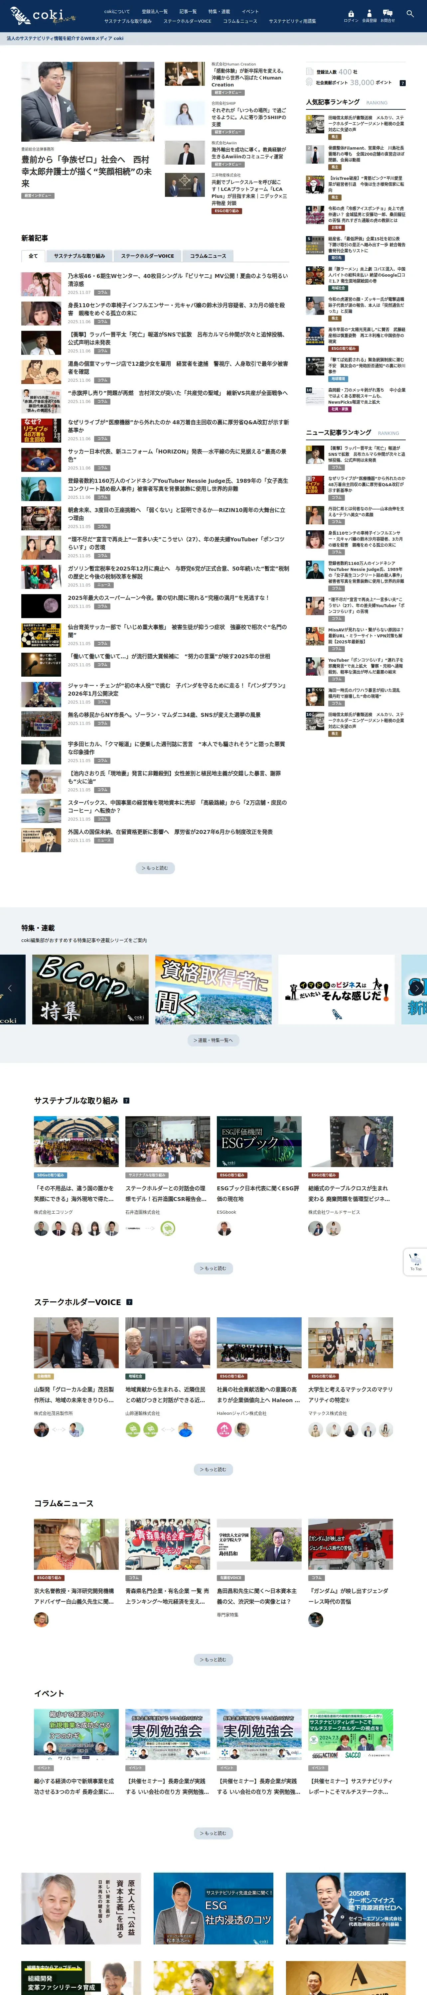Open the 2025年最大のスーパームーン今夜 article
Image resolution: width=427 pixels, height=1995 pixels.
[x=168, y=598]
